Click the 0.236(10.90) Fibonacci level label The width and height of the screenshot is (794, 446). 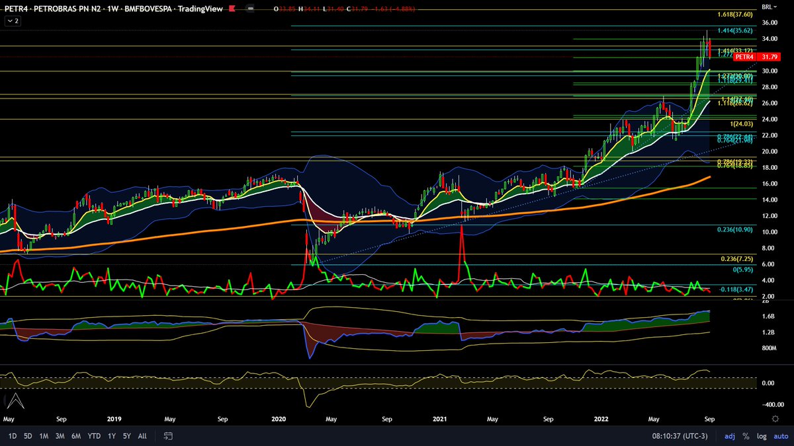(736, 229)
